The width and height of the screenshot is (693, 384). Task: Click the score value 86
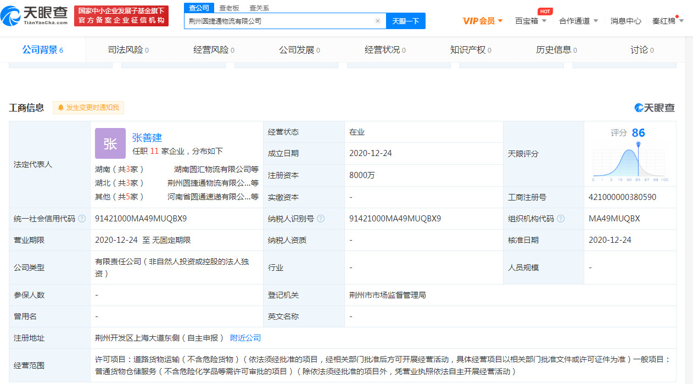pyautogui.click(x=638, y=133)
